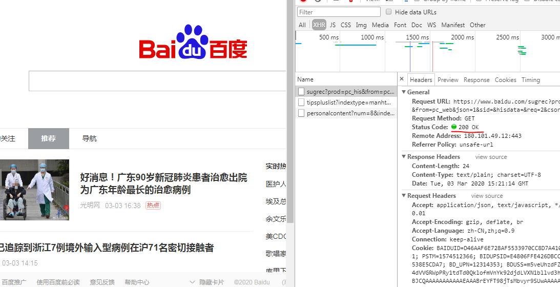Click the 热点 hot tag badge
This screenshot has width=560, height=287.
[153, 206]
